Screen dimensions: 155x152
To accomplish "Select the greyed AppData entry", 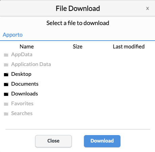I will (x=22, y=55).
